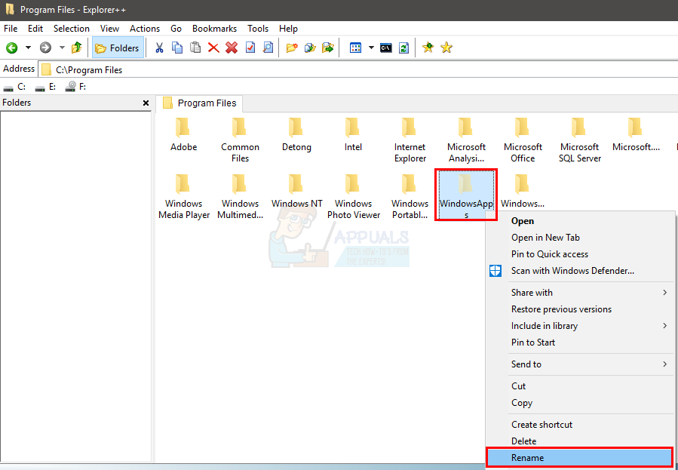Image resolution: width=678 pixels, height=470 pixels.
Task: Select the Windows Media Player folder
Action: [184, 197]
